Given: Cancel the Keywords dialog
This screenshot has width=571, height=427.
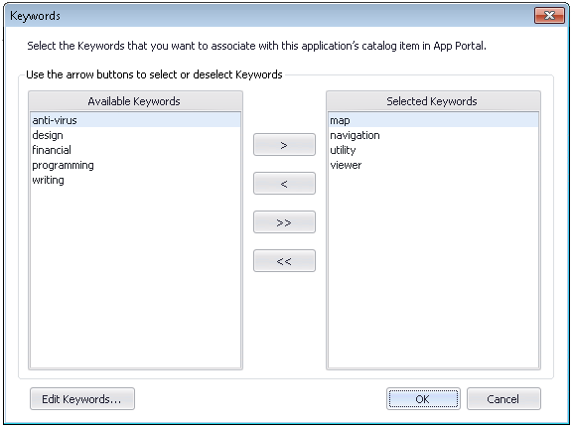Looking at the screenshot, I should [503, 399].
